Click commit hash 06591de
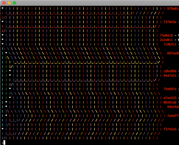The image size is (179, 145). (x=170, y=102)
